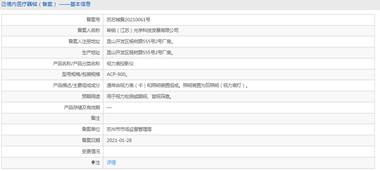This screenshot has height=171, width=380.
Task: Click the 备案人注册地址 address value
Action: (140, 42)
